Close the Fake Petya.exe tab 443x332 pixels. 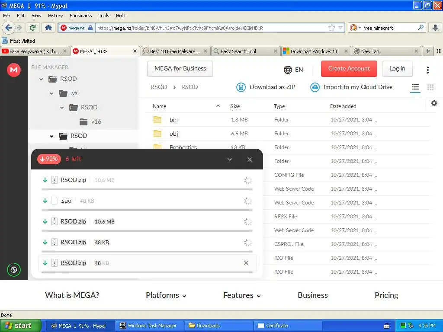[65, 51]
